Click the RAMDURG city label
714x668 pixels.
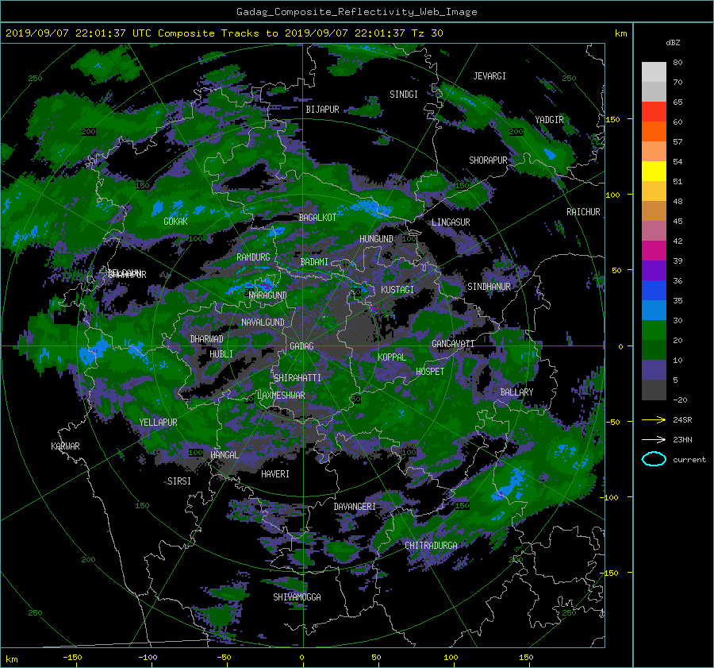pos(253,257)
